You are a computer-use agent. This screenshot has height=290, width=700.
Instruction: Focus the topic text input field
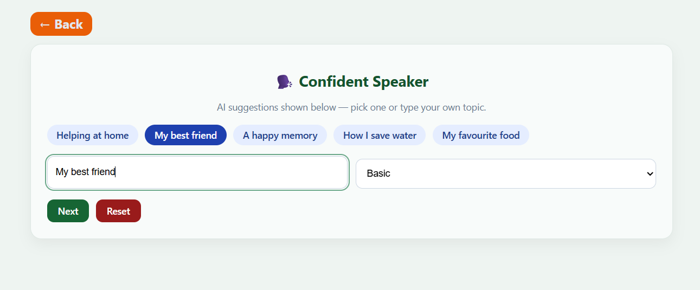pos(197,172)
